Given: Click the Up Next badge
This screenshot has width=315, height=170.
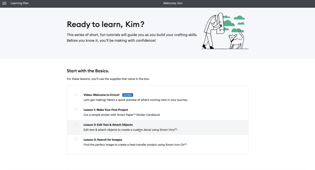Looking at the screenshot, I should point(128,95).
